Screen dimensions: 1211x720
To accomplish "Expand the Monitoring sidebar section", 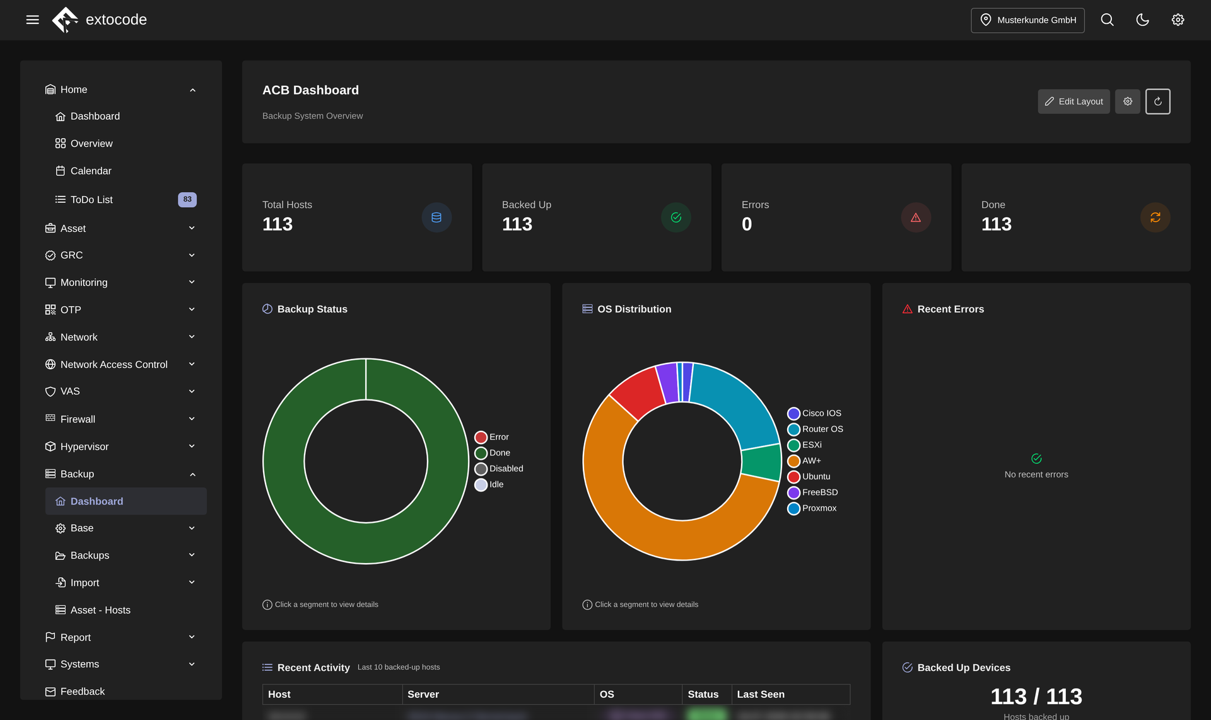I will [120, 282].
